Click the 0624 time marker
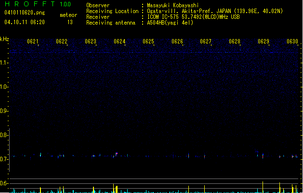 (119, 41)
